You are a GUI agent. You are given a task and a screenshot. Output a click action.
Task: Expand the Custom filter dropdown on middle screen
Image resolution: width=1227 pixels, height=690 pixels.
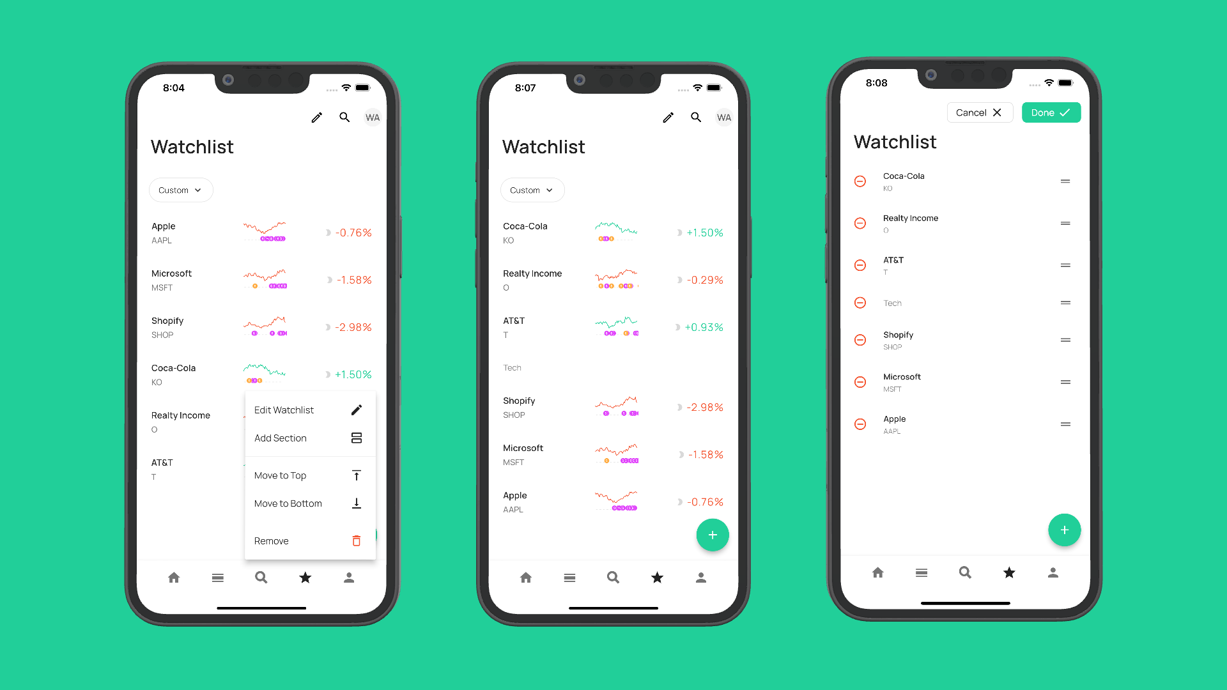529,190
